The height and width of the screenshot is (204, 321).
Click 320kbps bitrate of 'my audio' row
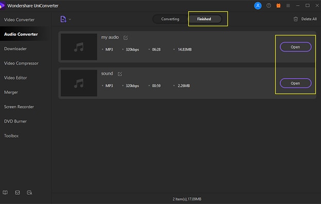coord(132,49)
